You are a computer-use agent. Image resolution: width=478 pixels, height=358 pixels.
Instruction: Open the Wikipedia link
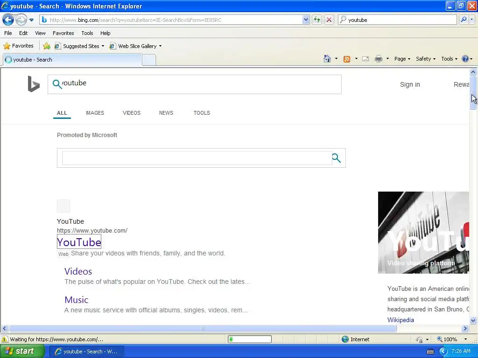[401, 320]
